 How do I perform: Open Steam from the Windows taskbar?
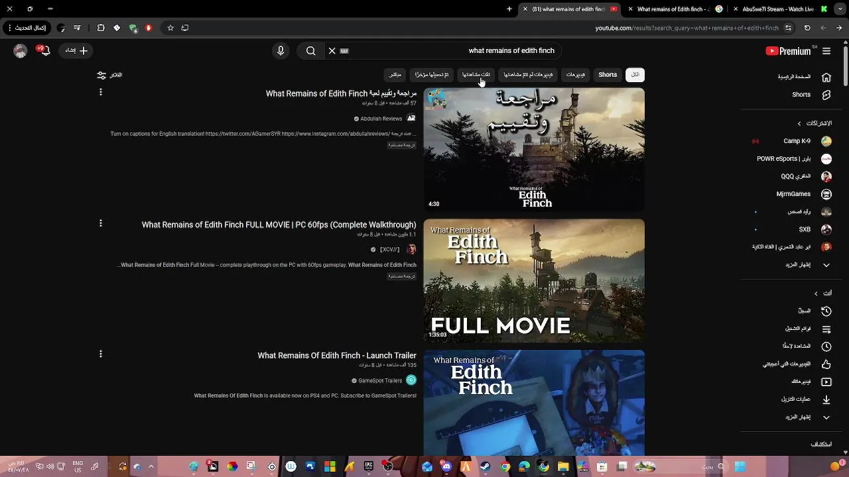click(486, 467)
